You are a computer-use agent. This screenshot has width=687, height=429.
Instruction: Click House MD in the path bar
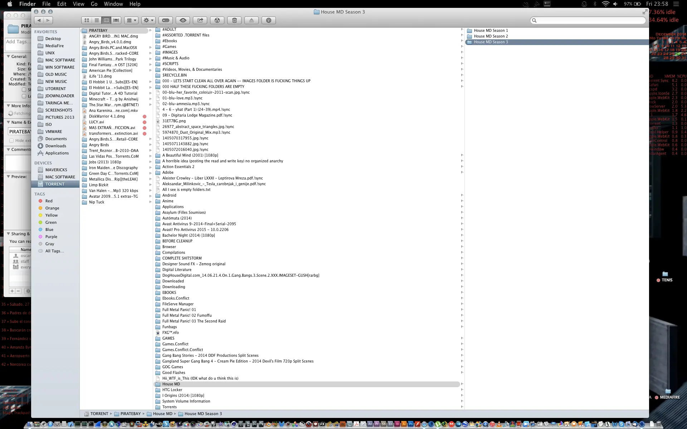(x=160, y=414)
